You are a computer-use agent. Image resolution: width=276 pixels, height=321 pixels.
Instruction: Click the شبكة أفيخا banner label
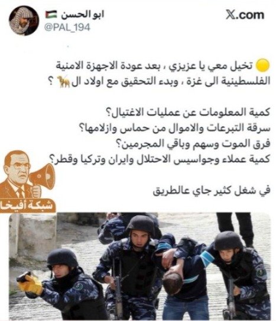(27, 206)
